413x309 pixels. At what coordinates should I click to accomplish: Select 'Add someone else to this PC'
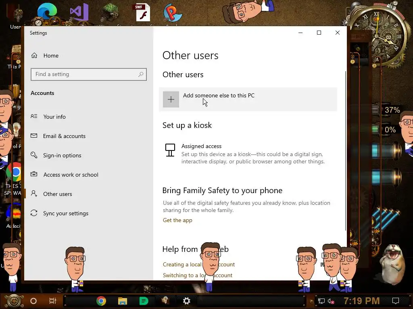click(248, 99)
